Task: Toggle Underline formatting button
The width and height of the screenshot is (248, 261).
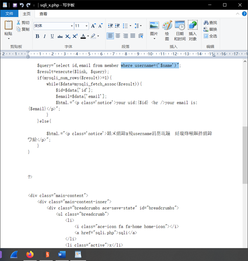Action: pyautogui.click(x=52, y=36)
